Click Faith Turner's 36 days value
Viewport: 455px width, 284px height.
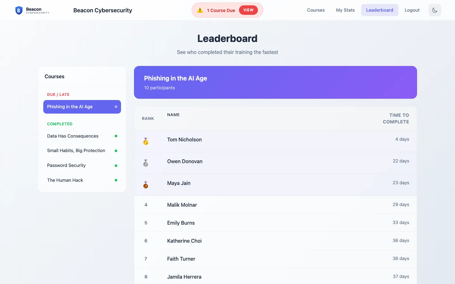401,258
